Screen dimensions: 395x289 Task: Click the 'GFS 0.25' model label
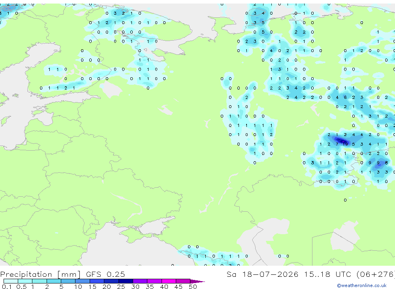[x=105, y=274]
